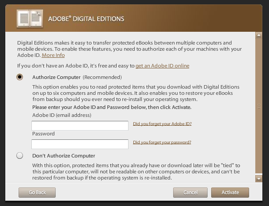Click the scroll down arrow
This screenshot has height=206, width=269.
[x=259, y=179]
